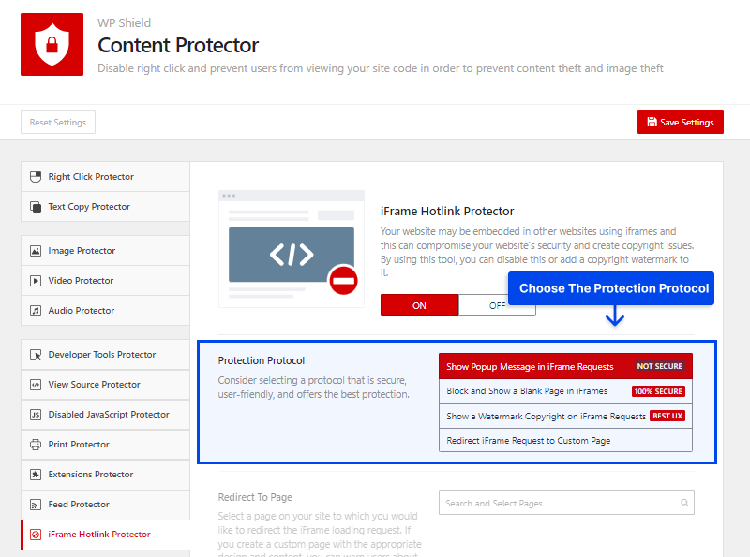Click the Right Click Protector mouse icon
Screen dimensions: 750x557
pyautogui.click(x=36, y=177)
